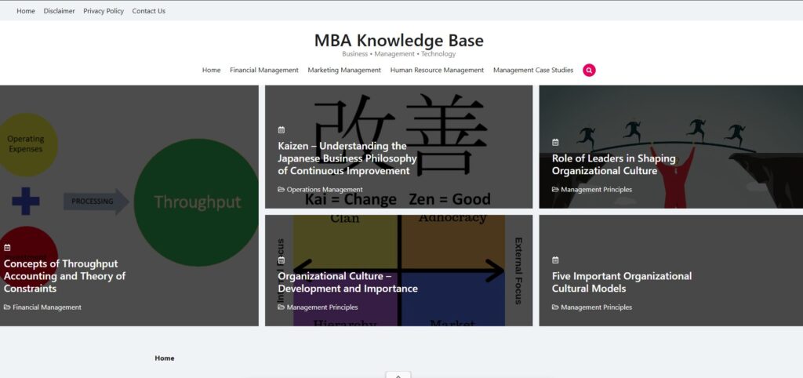Viewport: 803px width, 378px height.
Task: Click the Throughput green circle thumbnail image
Action: coord(197,202)
